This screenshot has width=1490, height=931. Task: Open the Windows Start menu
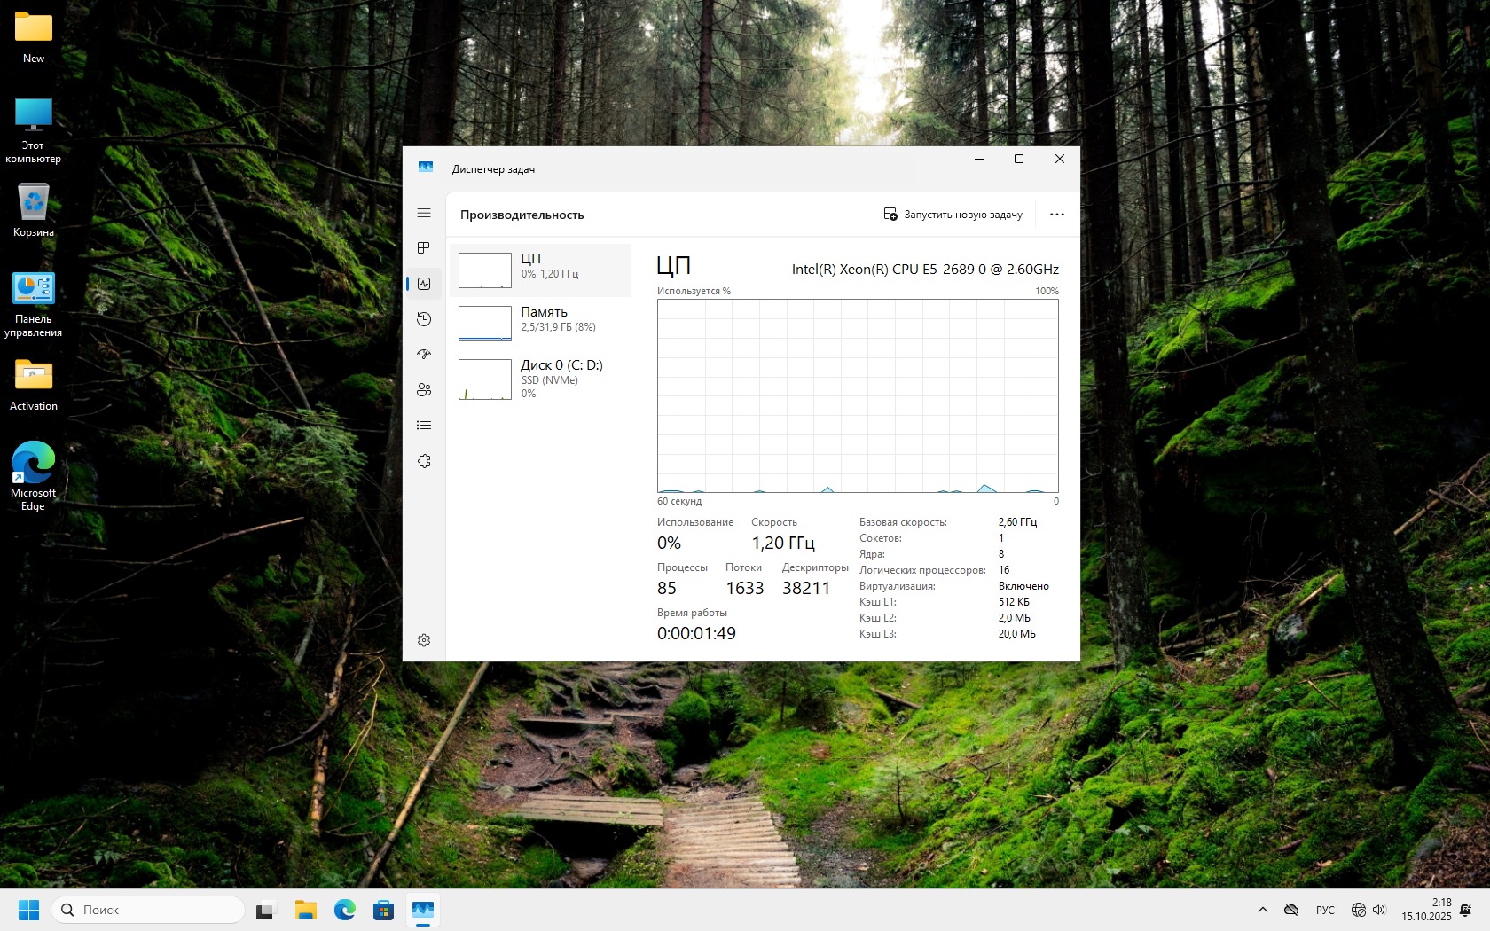[28, 910]
